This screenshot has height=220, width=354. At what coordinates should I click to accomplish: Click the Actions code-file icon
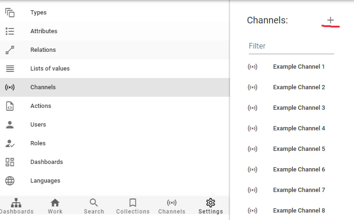(10, 106)
